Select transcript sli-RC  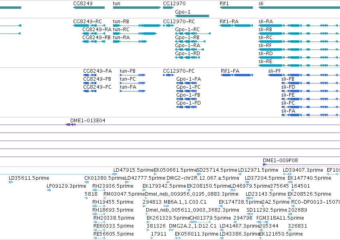pyautogui.click(x=299, y=42)
